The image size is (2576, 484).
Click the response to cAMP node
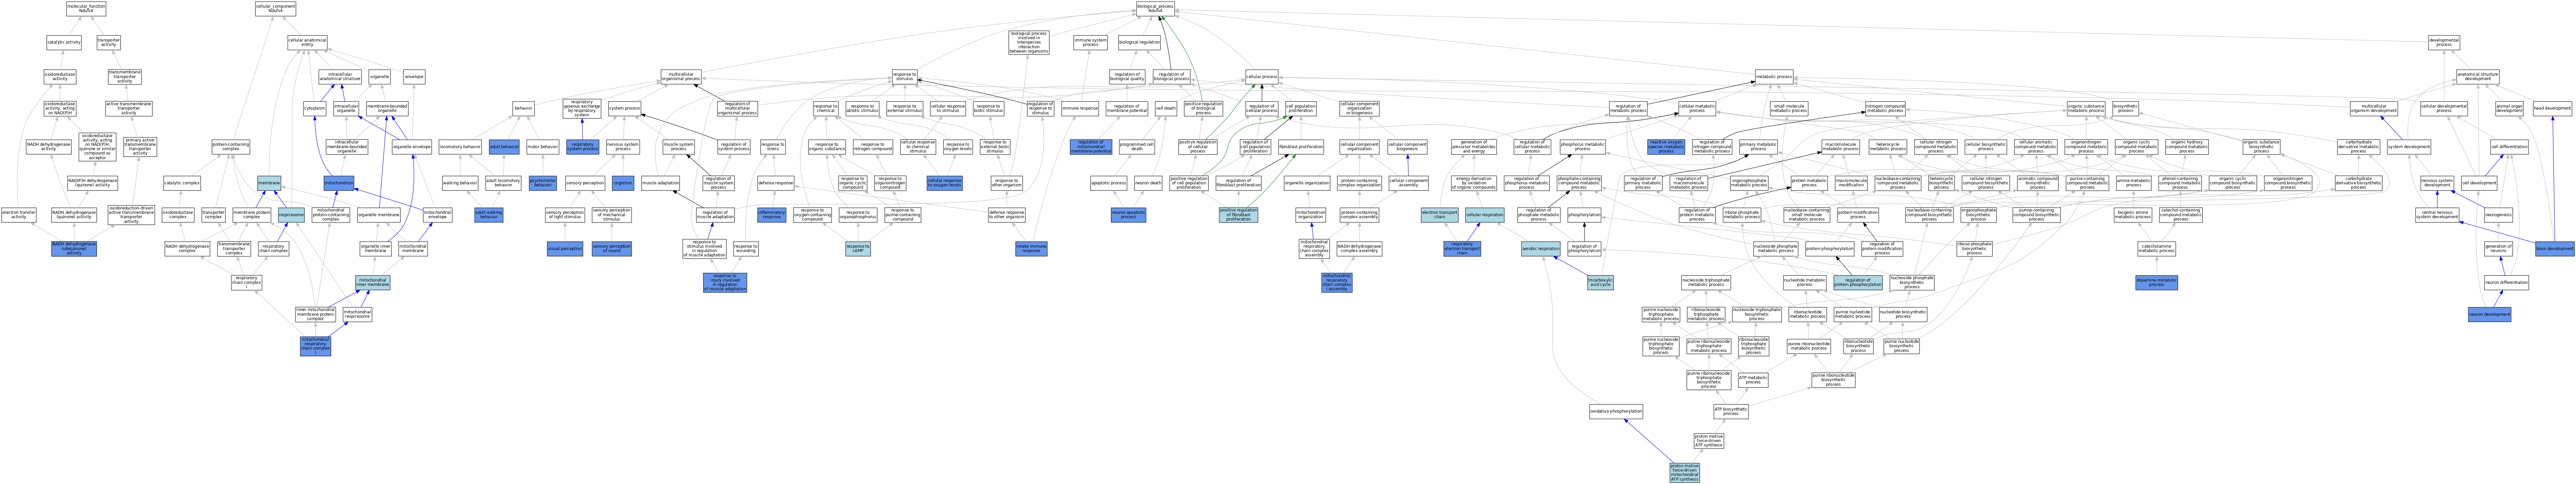tap(858, 249)
